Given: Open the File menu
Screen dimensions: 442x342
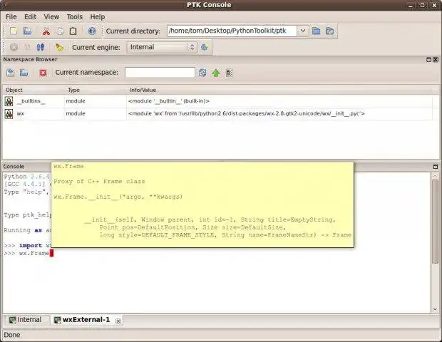Looking at the screenshot, I should tap(11, 17).
